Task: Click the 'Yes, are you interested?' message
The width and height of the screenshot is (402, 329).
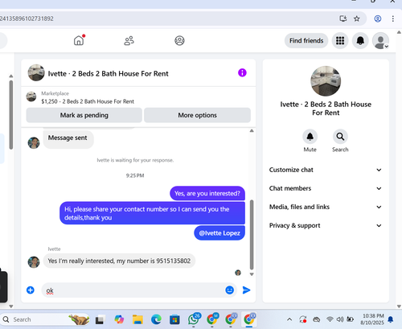Action: point(207,193)
